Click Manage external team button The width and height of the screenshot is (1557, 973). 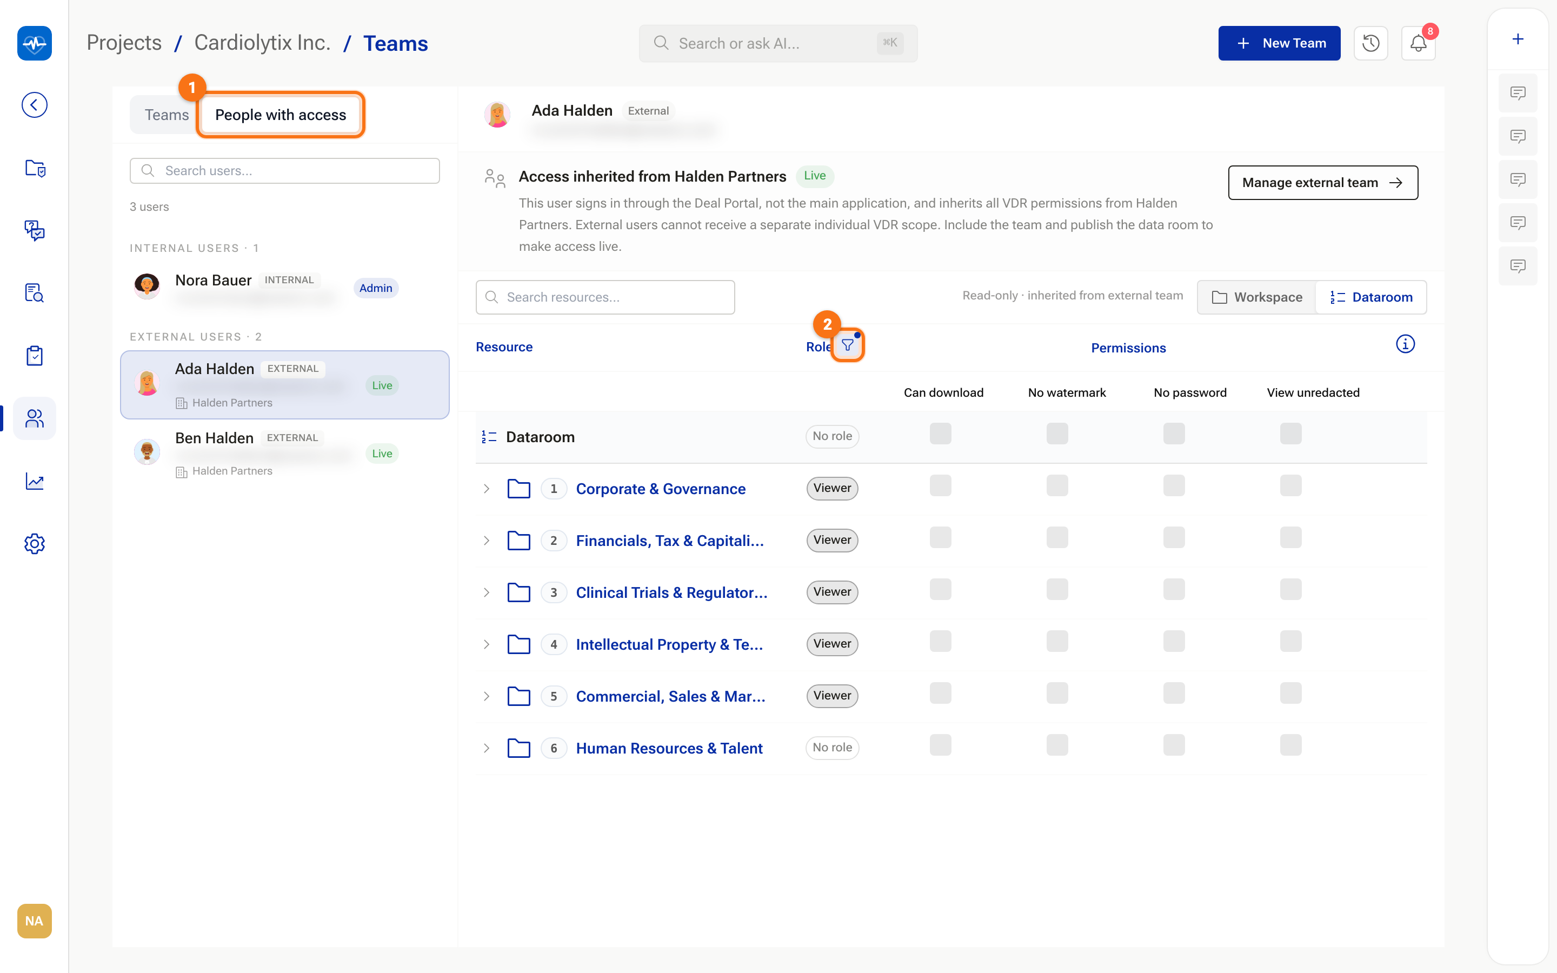coord(1323,183)
